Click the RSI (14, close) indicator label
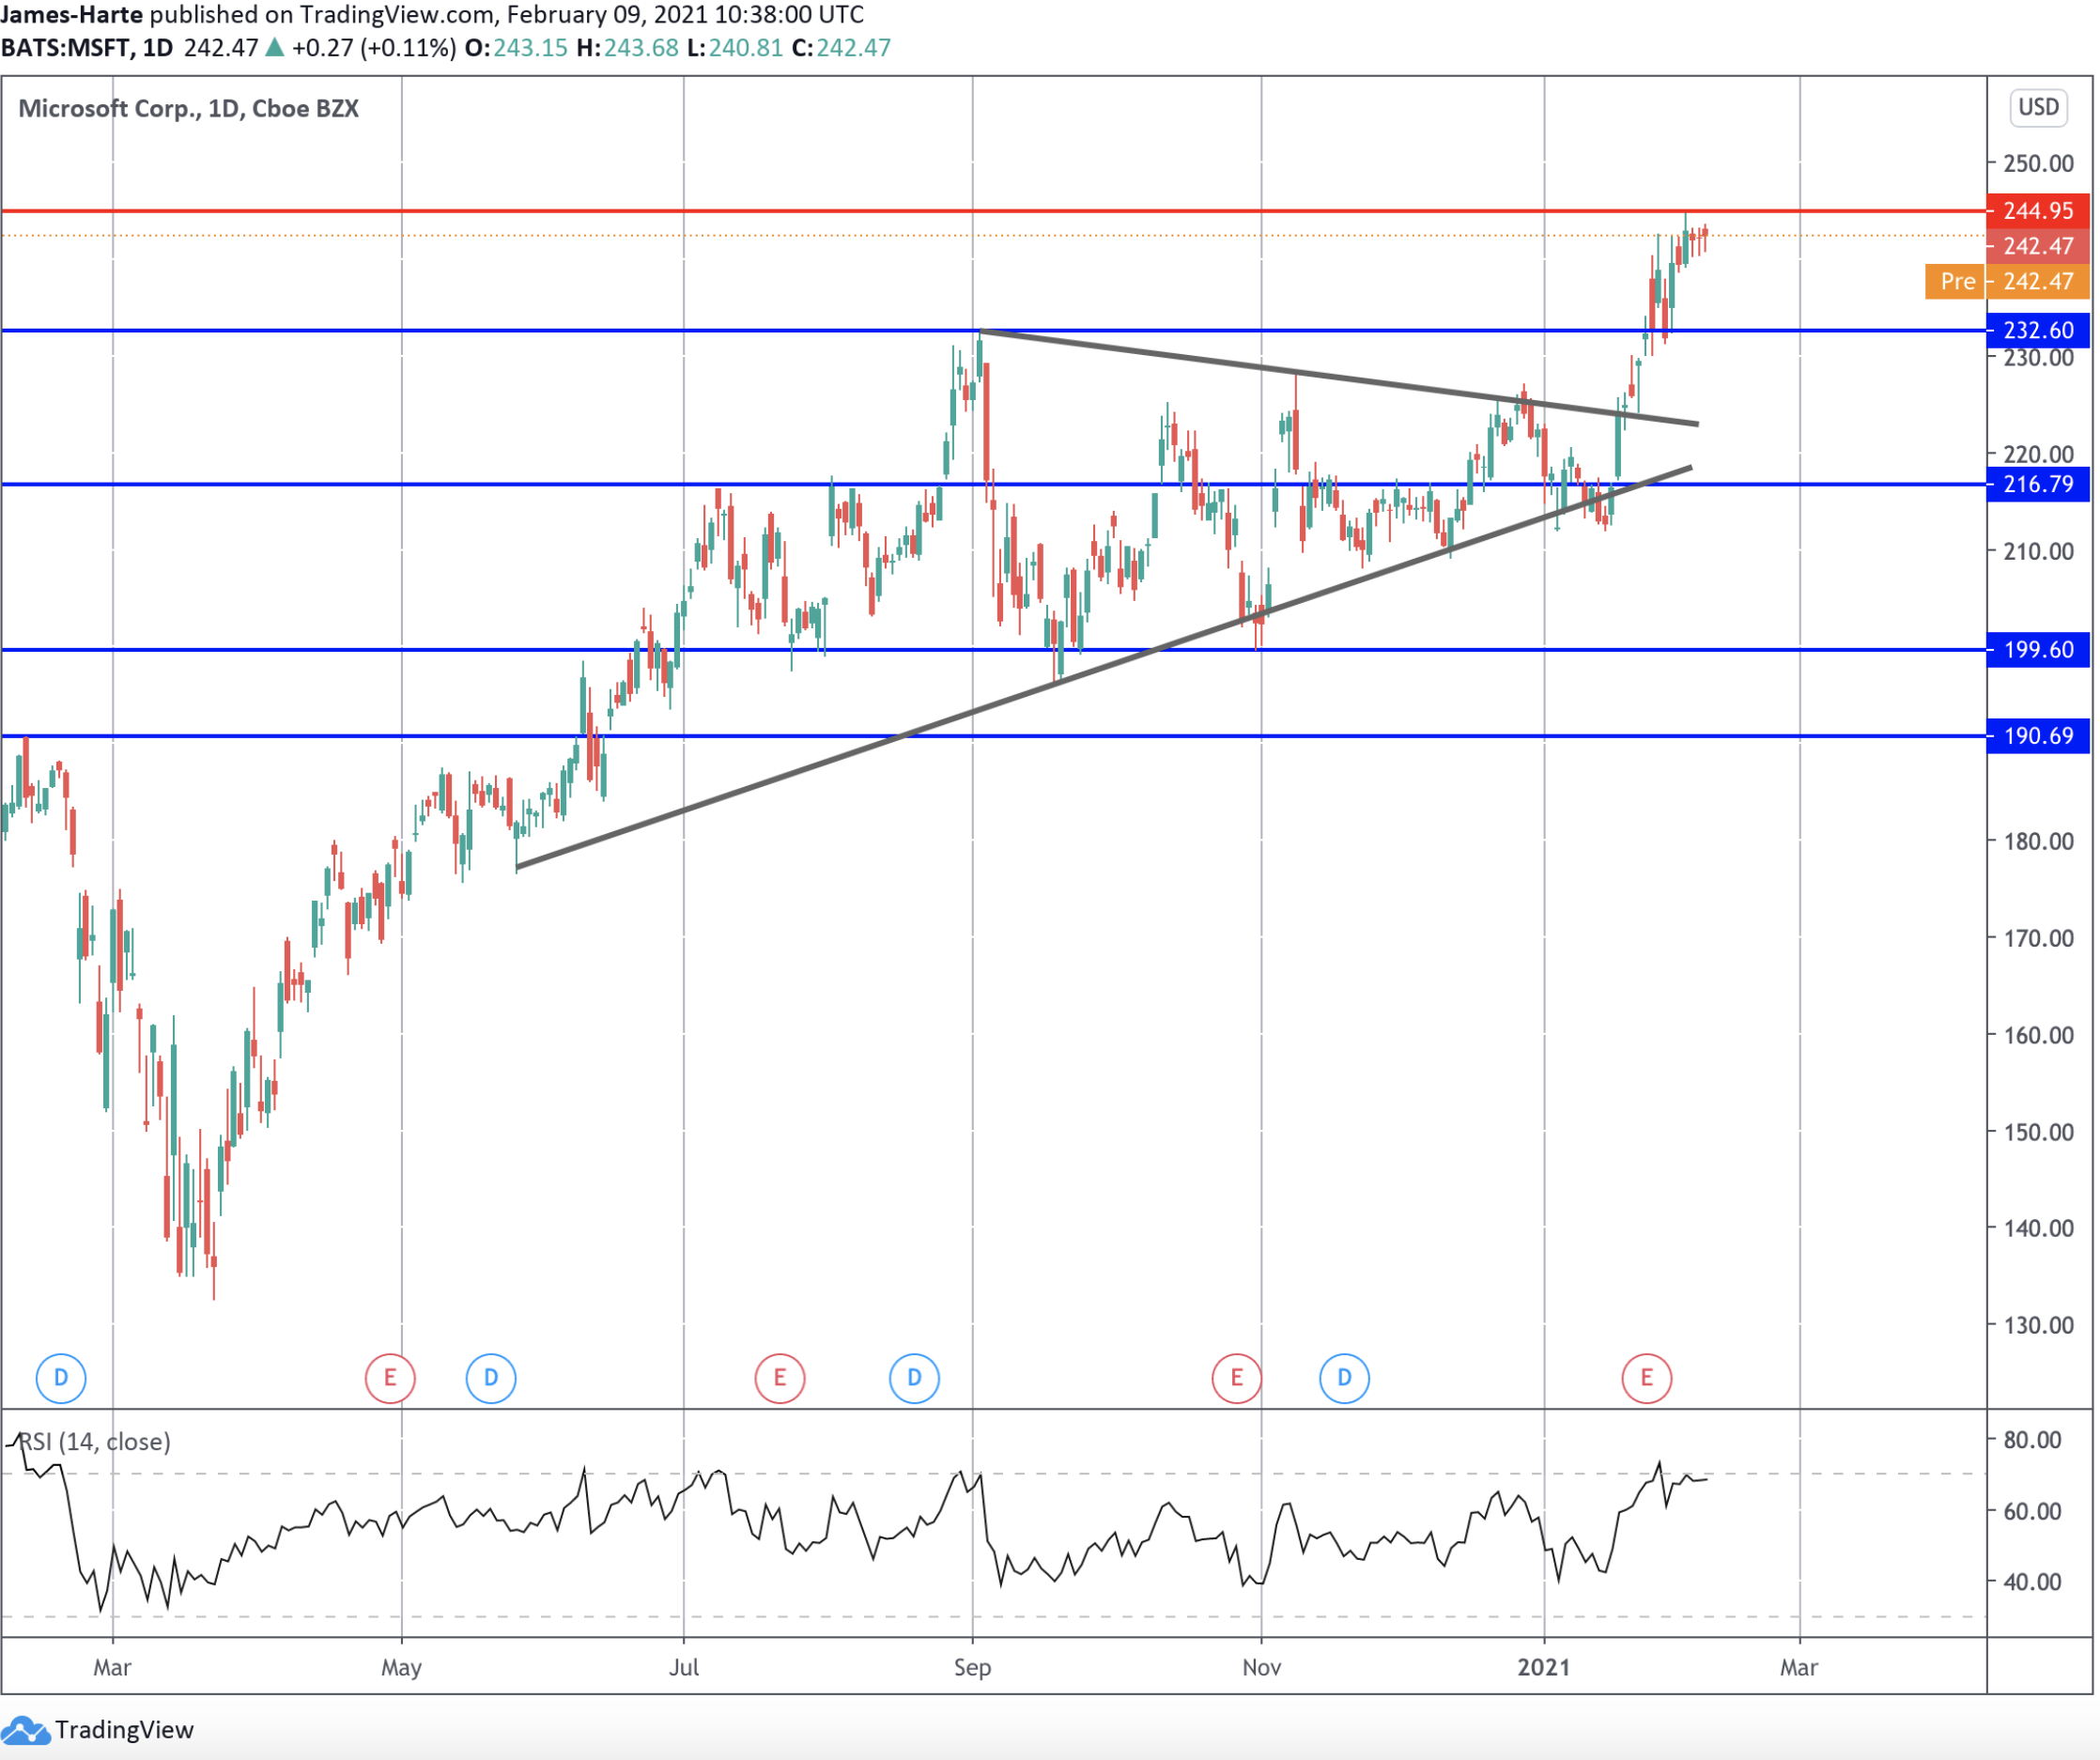Viewport: 2100px width, 1760px height. point(95,1442)
